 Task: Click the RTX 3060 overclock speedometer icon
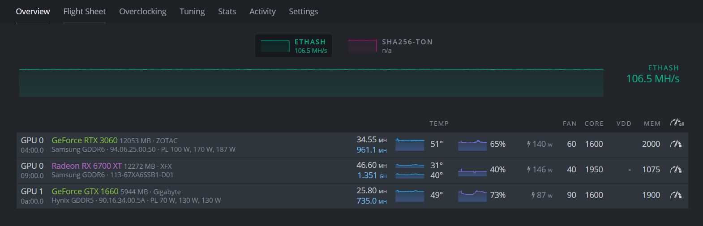[x=676, y=144]
